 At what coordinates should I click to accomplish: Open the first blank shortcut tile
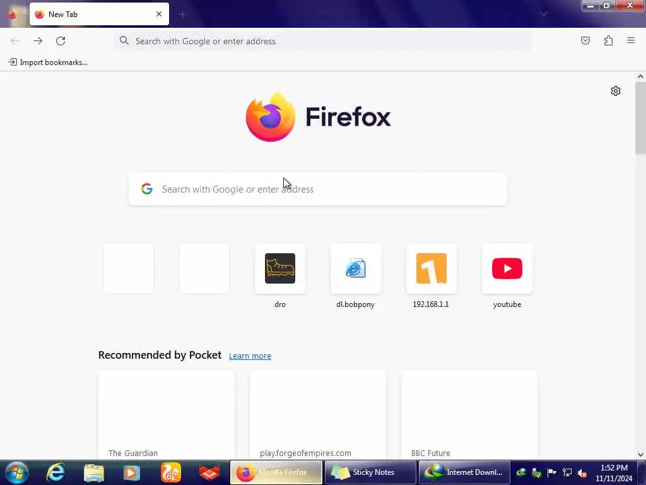[129, 268]
